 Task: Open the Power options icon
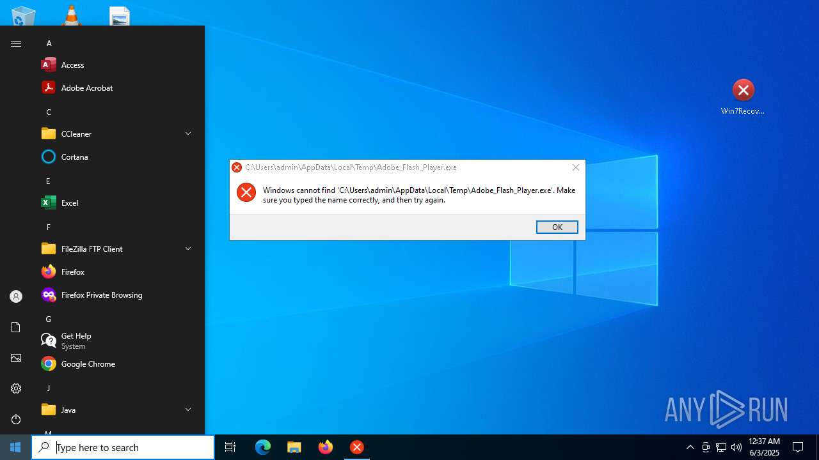pos(16,419)
